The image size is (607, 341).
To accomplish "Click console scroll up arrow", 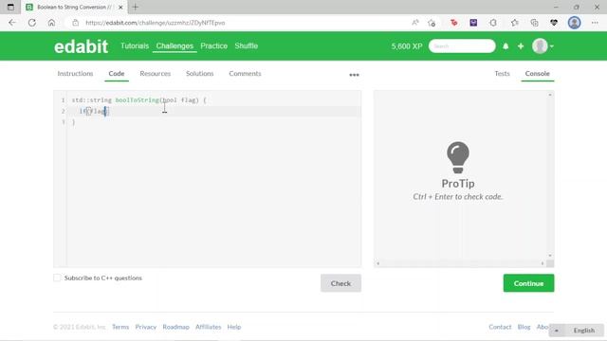I will pyautogui.click(x=550, y=95).
